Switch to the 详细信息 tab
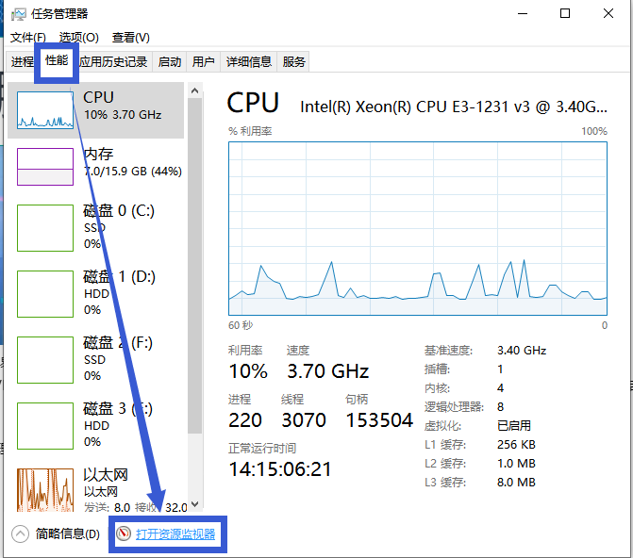 click(x=248, y=62)
